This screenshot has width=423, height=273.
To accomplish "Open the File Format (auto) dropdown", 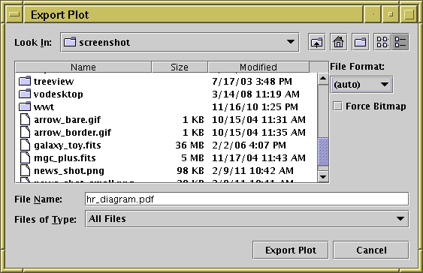I will tap(361, 85).
